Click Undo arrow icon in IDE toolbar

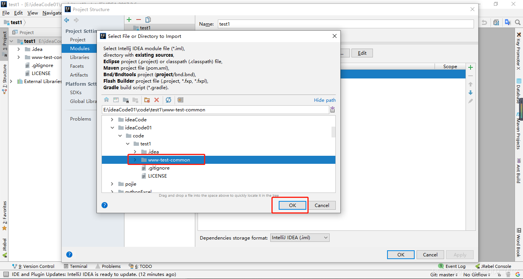tap(484, 23)
